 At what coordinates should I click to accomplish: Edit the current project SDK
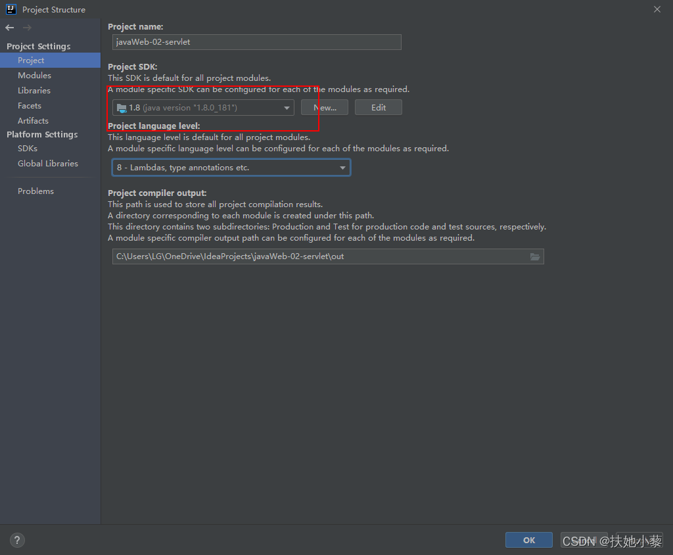[x=378, y=107]
